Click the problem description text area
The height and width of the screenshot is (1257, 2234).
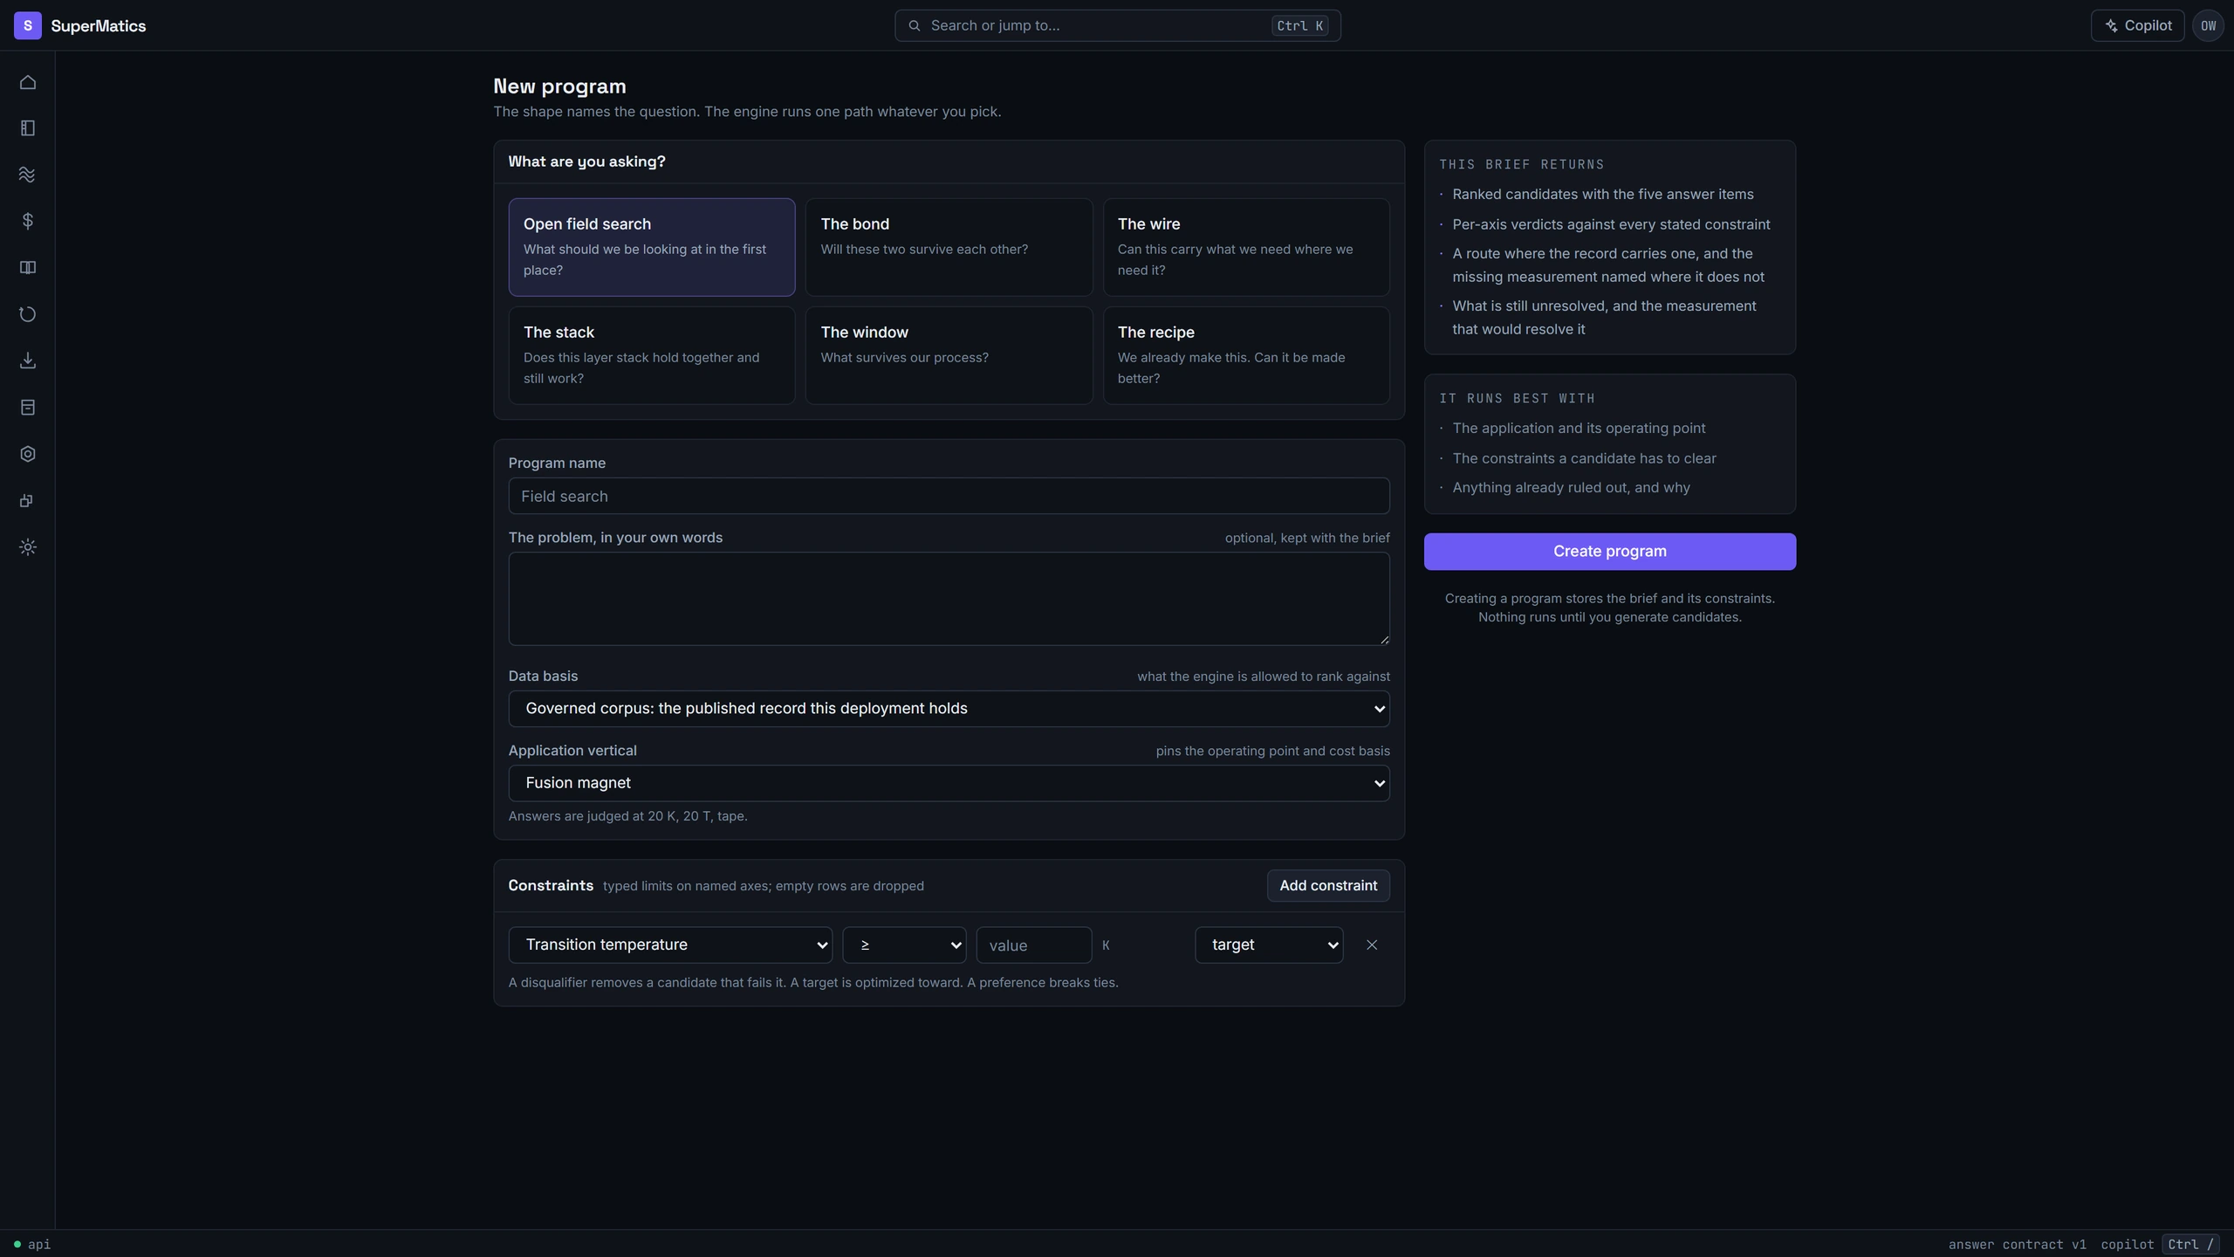click(x=949, y=599)
